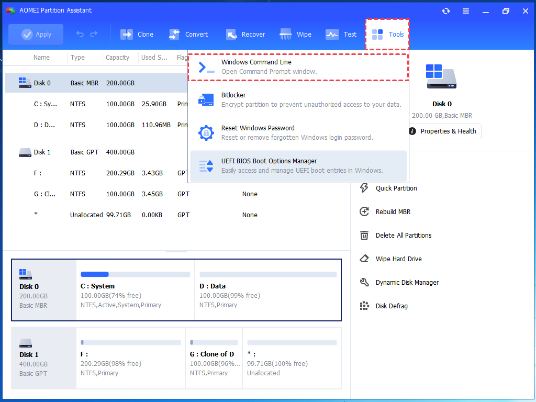Viewport: 536px width, 402px height.
Task: Click the Wipe shredder icon
Action: [x=285, y=35]
